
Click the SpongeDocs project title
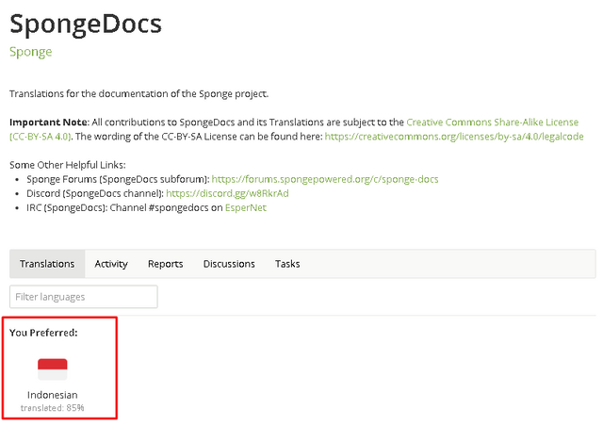[x=86, y=25]
